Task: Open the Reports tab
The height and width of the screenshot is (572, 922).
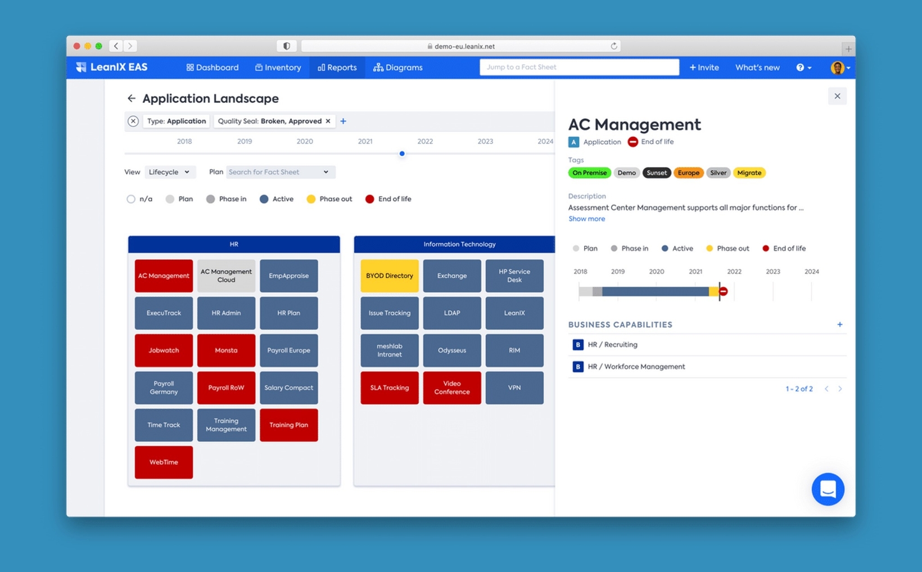Action: [x=337, y=67]
